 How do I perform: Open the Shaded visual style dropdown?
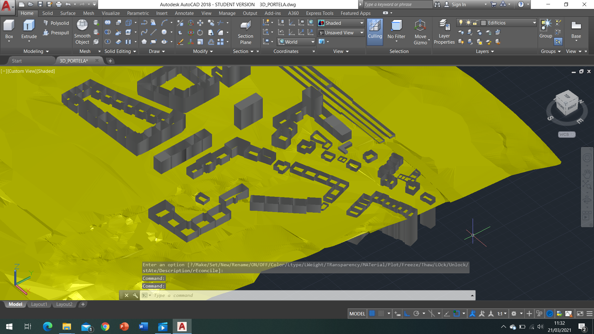tap(362, 23)
